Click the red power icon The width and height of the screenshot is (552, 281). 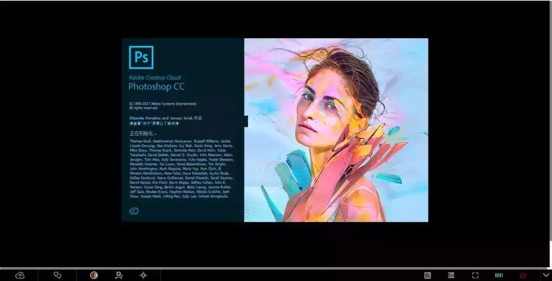[x=523, y=275]
